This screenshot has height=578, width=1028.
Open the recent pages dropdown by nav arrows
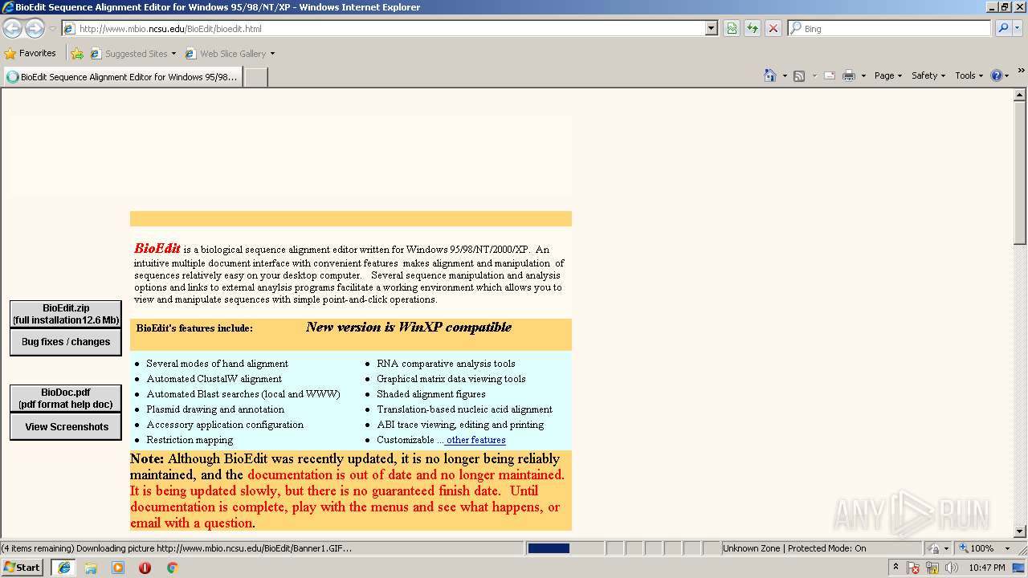pos(52,29)
